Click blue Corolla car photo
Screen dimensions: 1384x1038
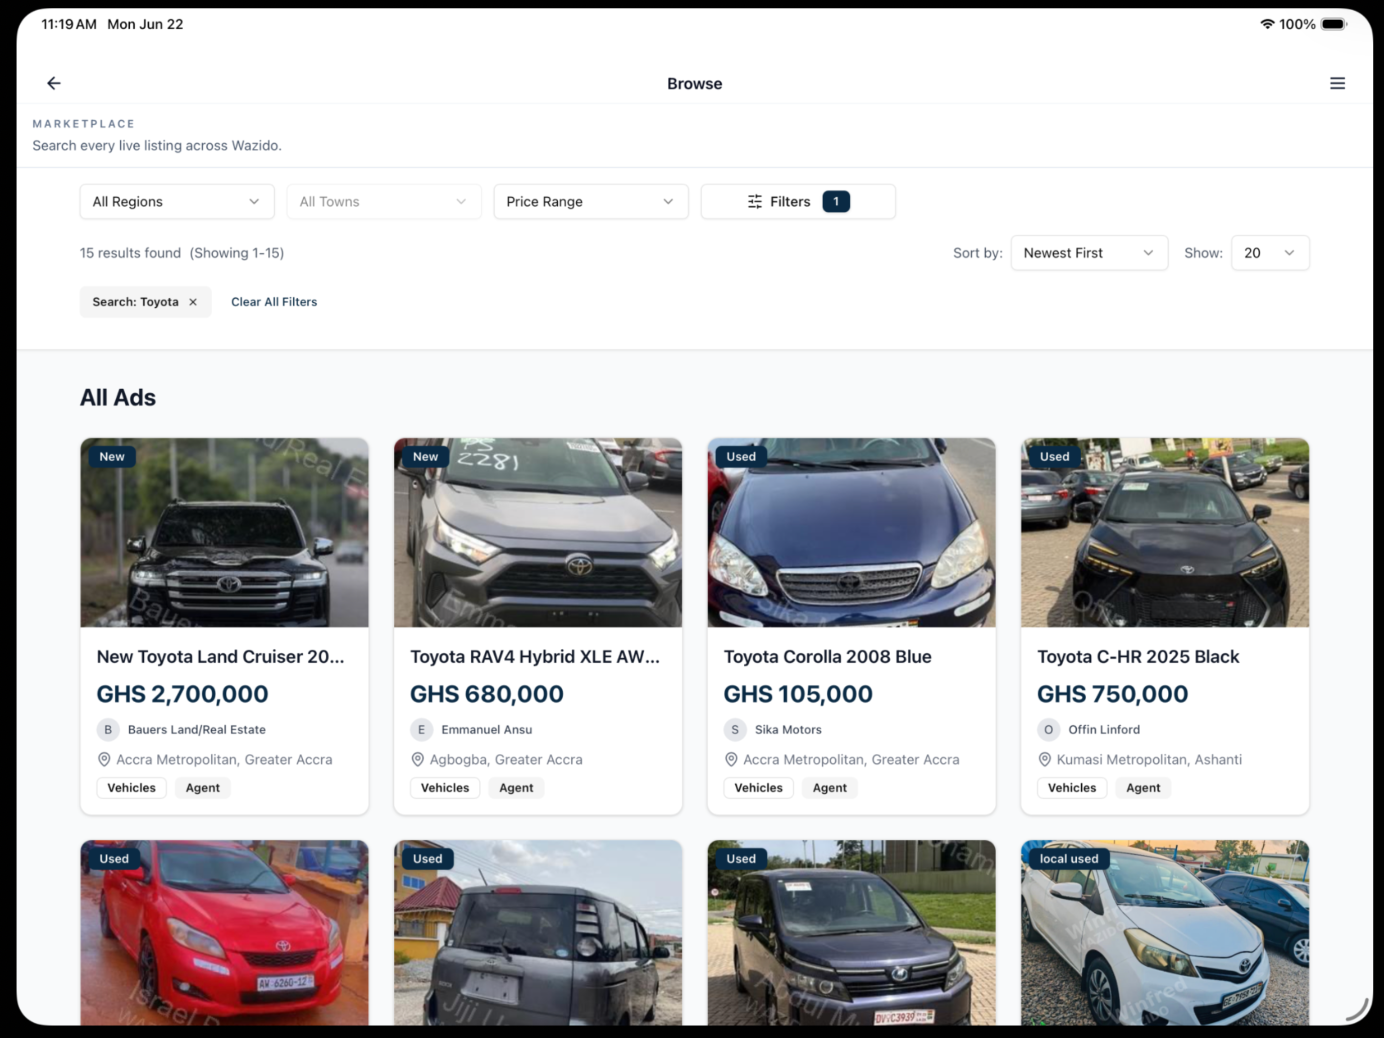pyautogui.click(x=851, y=533)
